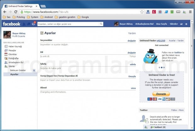Open the gezelim-gorelim bookmarks folder

click(x=65, y=17)
